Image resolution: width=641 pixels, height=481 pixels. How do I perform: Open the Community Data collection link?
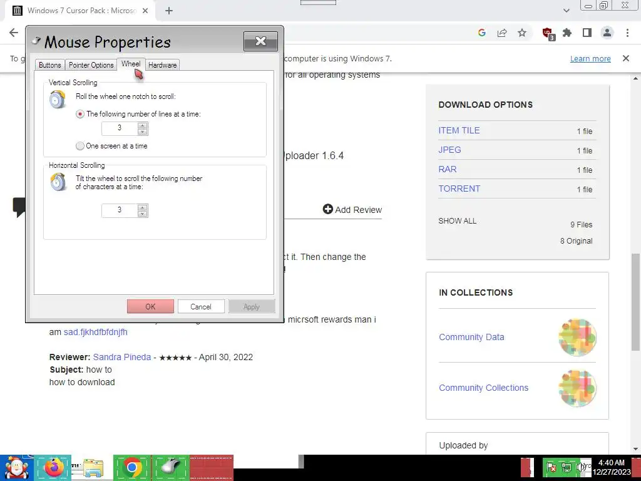471,337
